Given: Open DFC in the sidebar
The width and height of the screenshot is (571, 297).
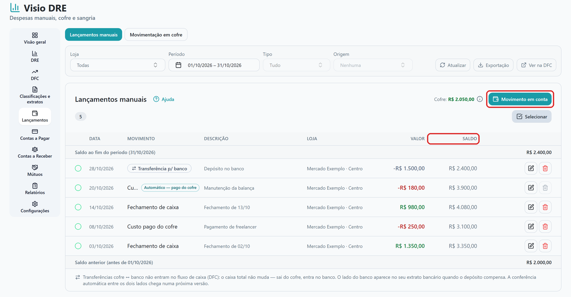Looking at the screenshot, I should (x=35, y=75).
